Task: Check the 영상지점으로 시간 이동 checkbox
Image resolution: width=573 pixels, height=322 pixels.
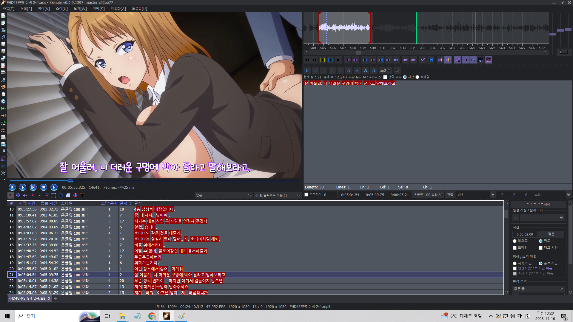Action: coord(515,268)
